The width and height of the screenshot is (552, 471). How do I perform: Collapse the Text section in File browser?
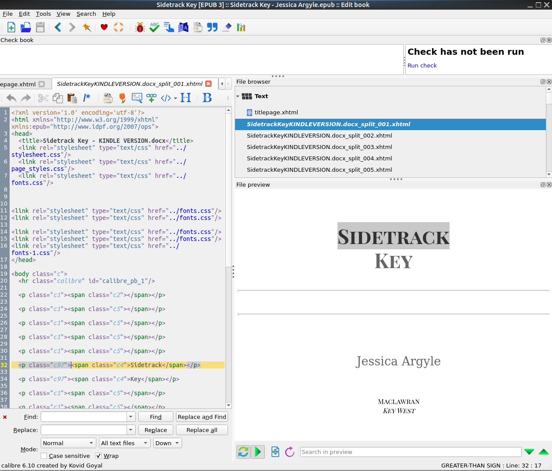pos(238,96)
